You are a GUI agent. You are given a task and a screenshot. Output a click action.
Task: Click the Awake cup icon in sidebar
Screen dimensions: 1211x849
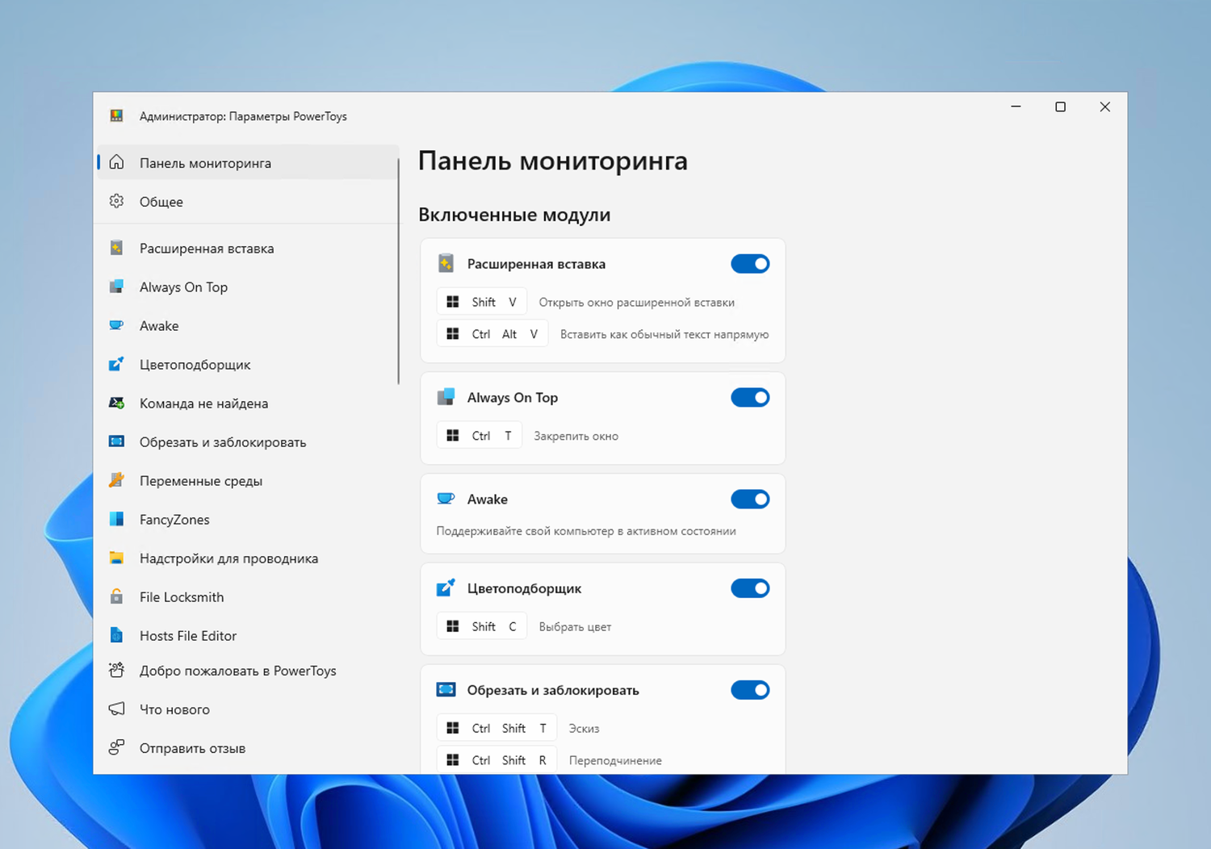tap(117, 325)
